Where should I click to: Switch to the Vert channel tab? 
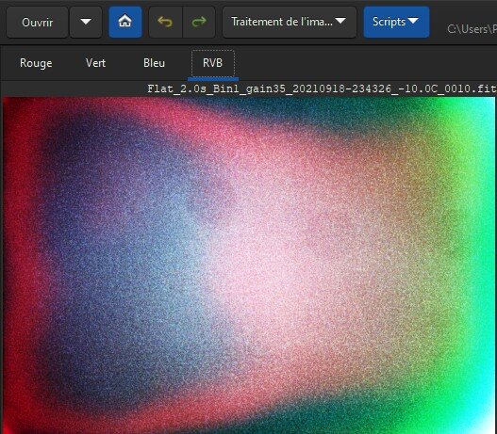coord(95,63)
